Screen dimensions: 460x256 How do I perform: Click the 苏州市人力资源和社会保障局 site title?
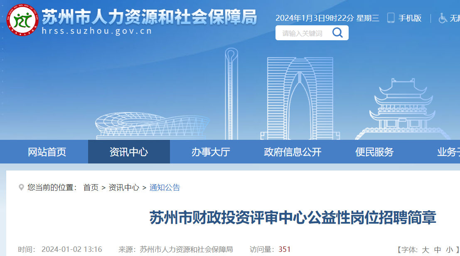click(149, 17)
